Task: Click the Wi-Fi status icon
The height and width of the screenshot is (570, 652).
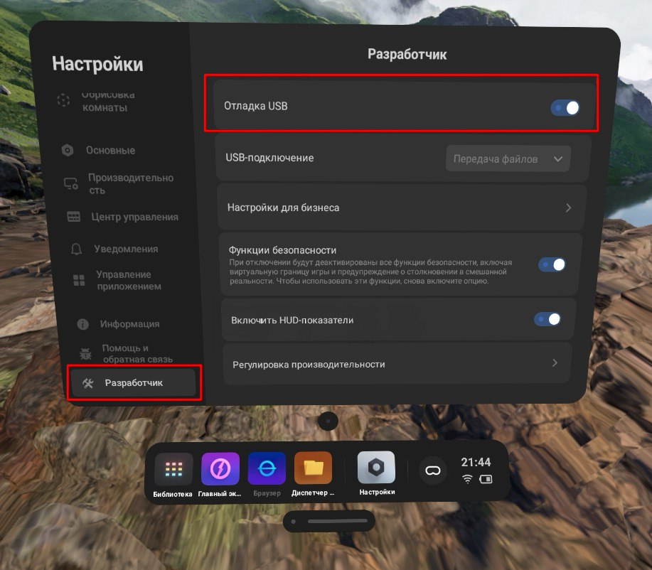Action: 467,479
